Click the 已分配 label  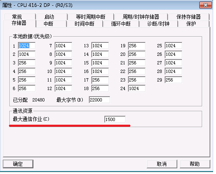click(x=20, y=100)
